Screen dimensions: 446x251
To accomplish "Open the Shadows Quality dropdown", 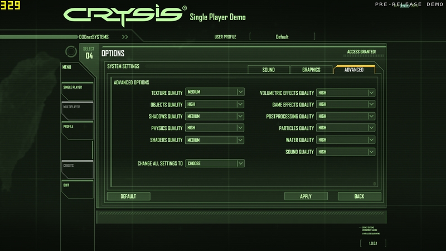I will pyautogui.click(x=215, y=116).
